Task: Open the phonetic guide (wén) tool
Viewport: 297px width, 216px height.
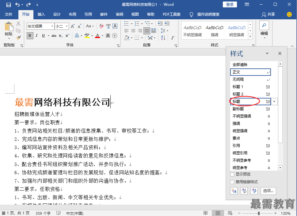Action: click(108, 26)
